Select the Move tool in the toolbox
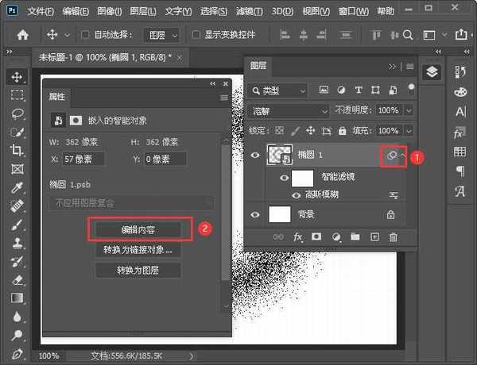477x365 pixels. pyautogui.click(x=17, y=76)
